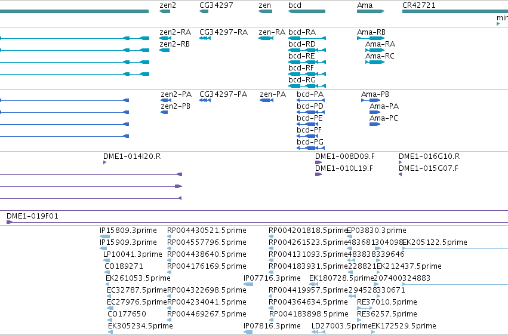Click the EK305234.5prime label
The image size is (508, 335).
click(x=140, y=326)
